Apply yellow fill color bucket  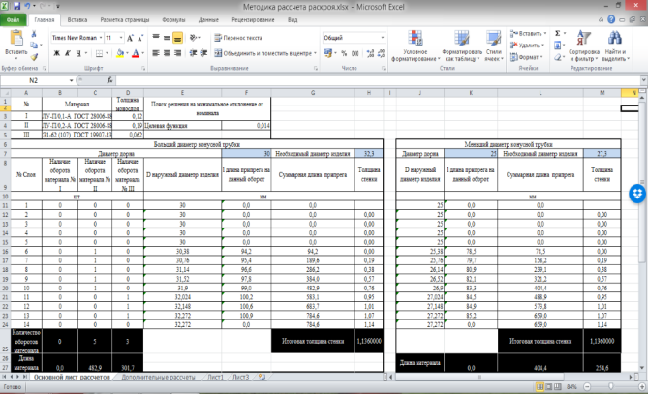click(120, 53)
